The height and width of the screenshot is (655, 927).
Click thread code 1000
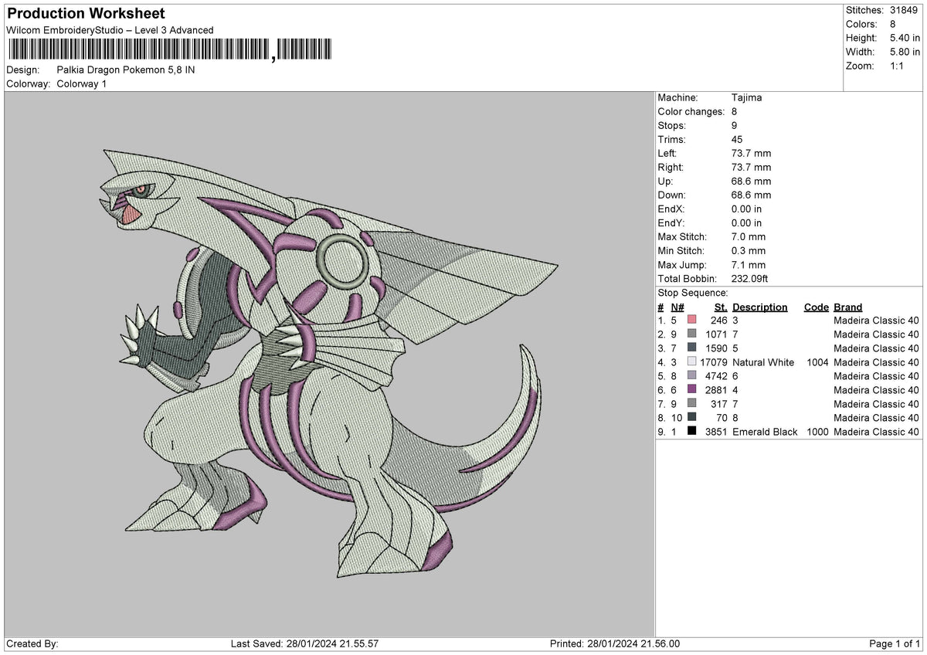[x=817, y=432]
